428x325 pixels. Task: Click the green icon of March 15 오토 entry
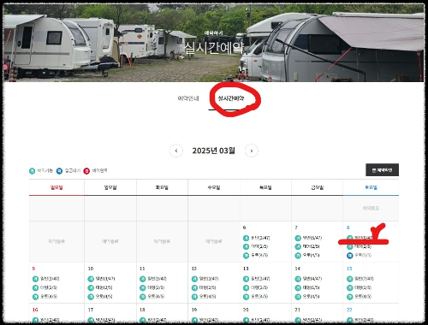(350, 297)
